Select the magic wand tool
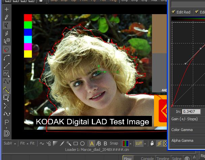This screenshot has width=205, height=160. (x=69, y=143)
